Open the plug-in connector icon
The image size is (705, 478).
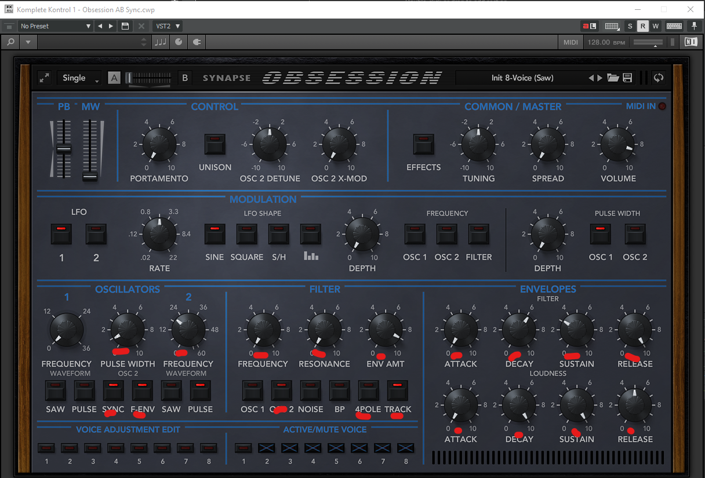coord(197,42)
